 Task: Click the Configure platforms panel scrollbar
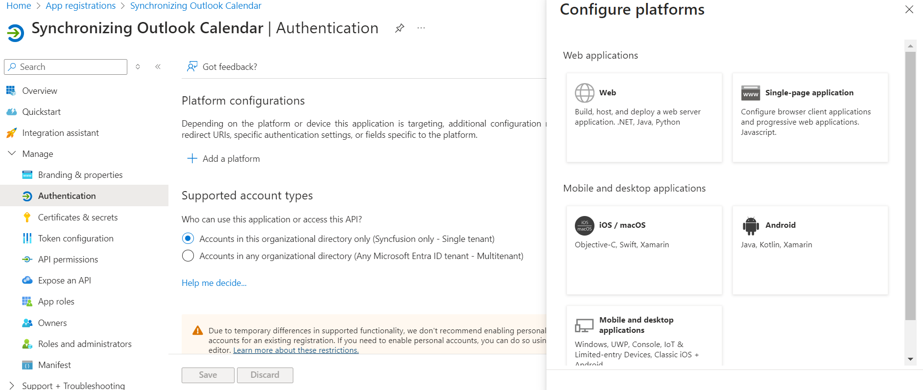[x=910, y=186]
